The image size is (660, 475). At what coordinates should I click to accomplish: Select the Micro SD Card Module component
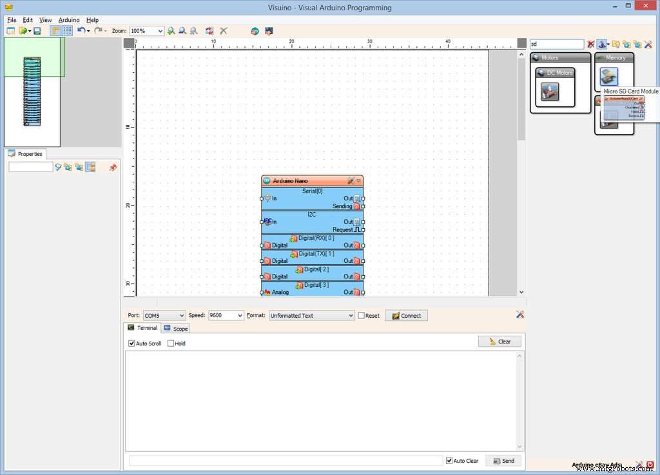tap(608, 75)
